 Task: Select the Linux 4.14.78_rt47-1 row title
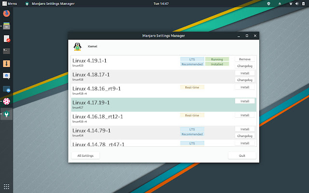[x=98, y=144]
